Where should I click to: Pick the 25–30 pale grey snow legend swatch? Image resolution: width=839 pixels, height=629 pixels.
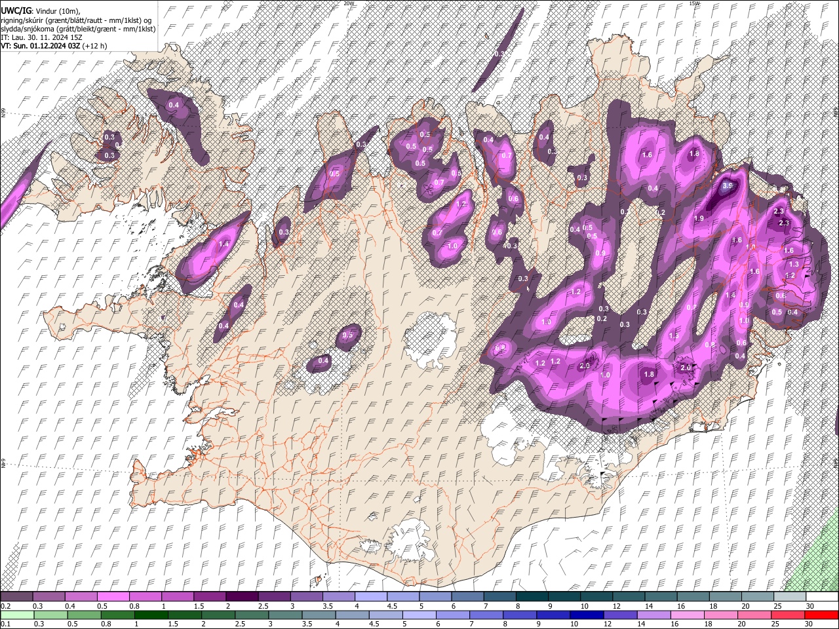(790, 596)
